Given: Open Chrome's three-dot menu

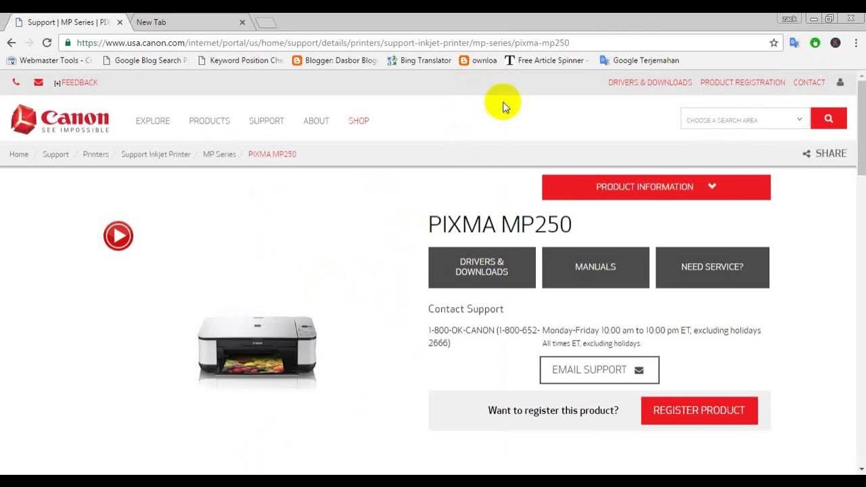Looking at the screenshot, I should coord(856,43).
